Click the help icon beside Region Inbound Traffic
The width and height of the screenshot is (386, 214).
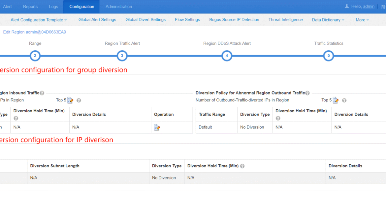tap(42, 93)
